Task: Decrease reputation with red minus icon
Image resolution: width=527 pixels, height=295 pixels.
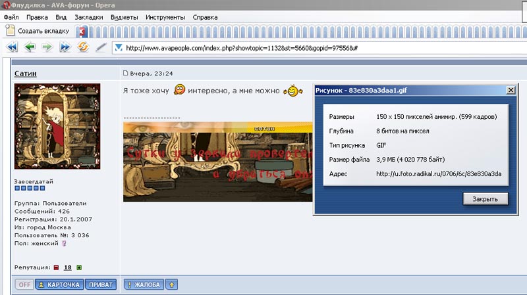Action: (x=56, y=267)
